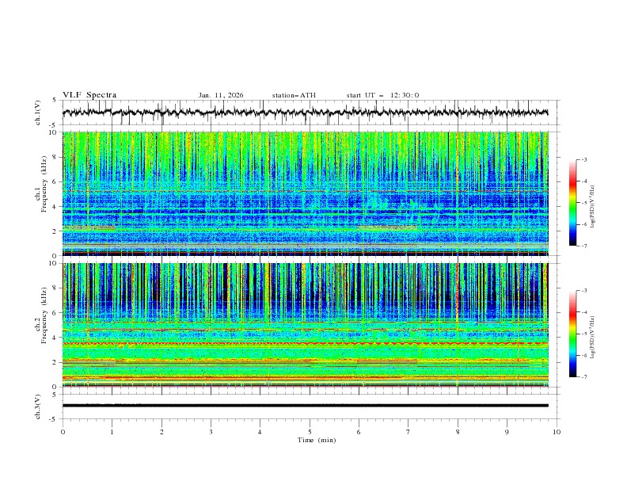Screen dimensions: 627x485
Task: Click the ch.1(V) axis label at top
Action: [x=38, y=113]
